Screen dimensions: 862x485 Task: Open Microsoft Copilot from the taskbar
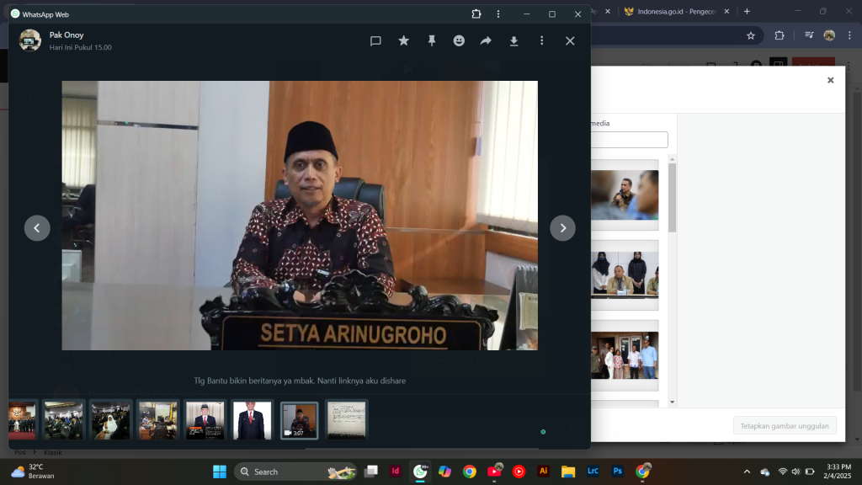tap(444, 472)
